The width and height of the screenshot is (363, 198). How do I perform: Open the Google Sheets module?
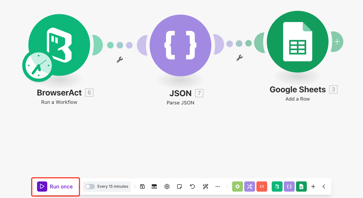298,42
